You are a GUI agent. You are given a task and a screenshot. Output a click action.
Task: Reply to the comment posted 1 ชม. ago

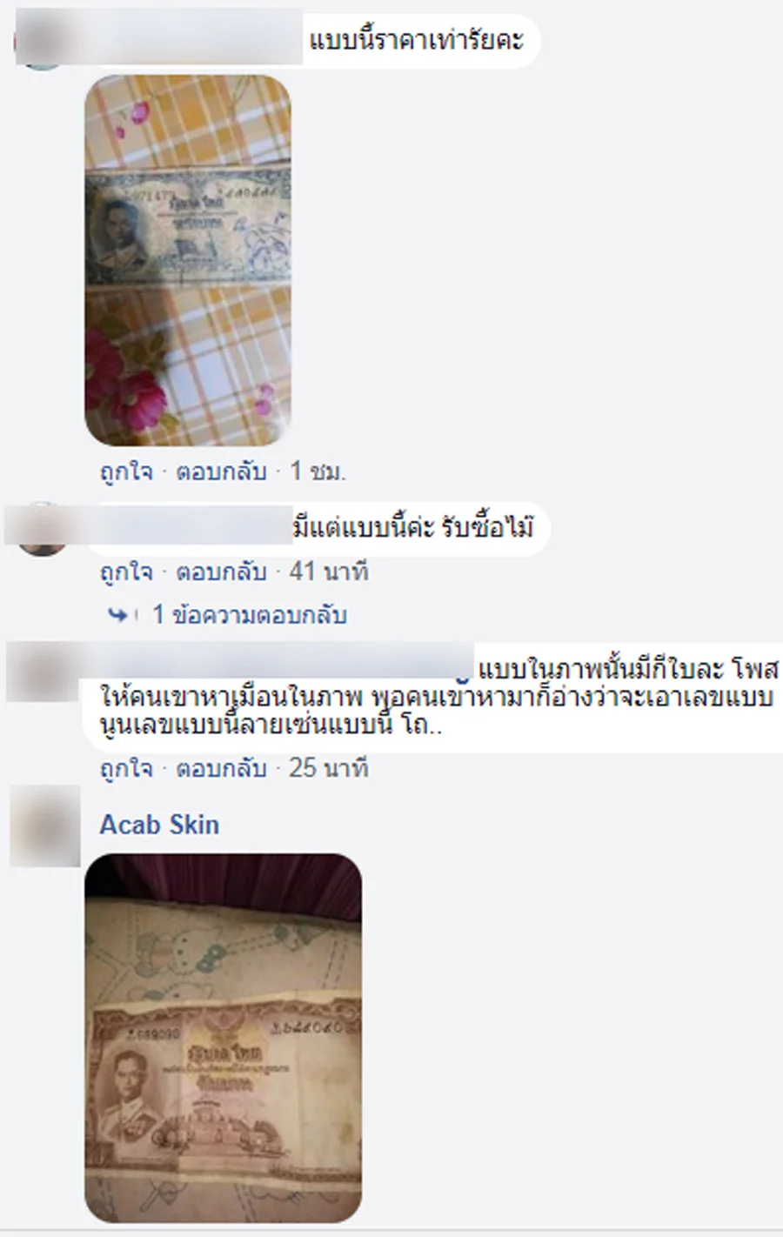click(221, 471)
